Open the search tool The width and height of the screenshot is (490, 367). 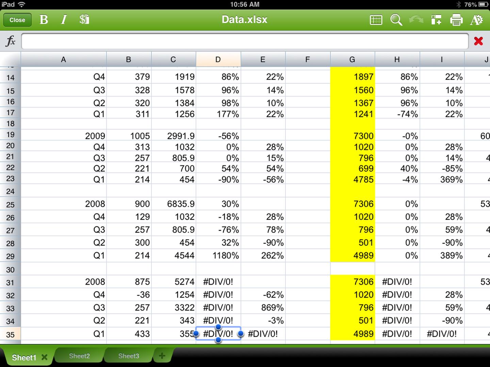(396, 20)
